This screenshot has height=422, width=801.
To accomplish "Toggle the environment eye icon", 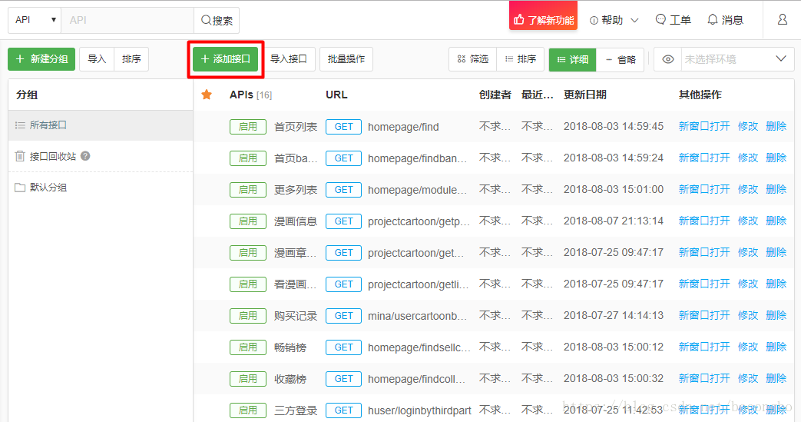I will (x=668, y=59).
